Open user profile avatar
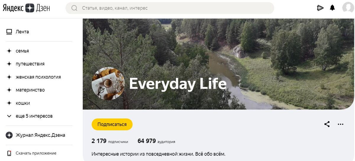The image size is (355, 161). [x=348, y=8]
